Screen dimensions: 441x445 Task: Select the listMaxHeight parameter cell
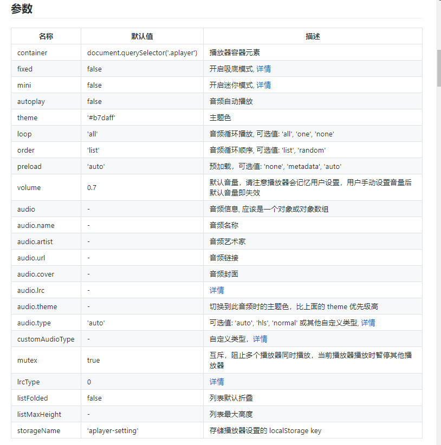coord(46,414)
